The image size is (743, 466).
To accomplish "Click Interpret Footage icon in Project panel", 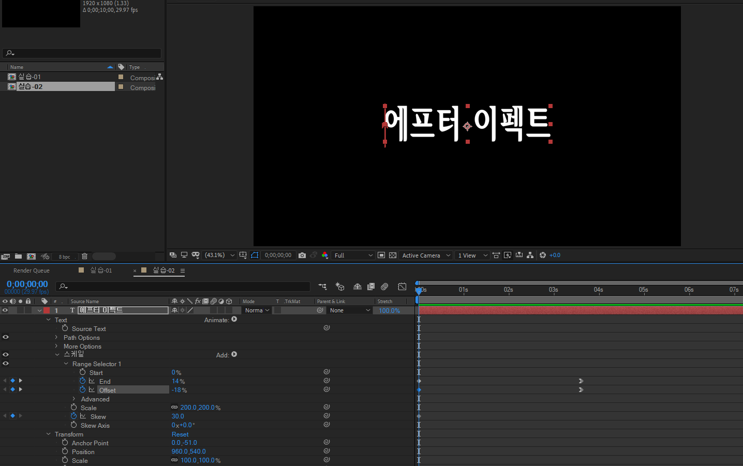I will pos(6,257).
